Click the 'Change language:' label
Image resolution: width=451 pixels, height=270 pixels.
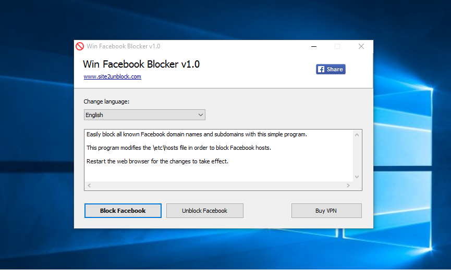106,101
